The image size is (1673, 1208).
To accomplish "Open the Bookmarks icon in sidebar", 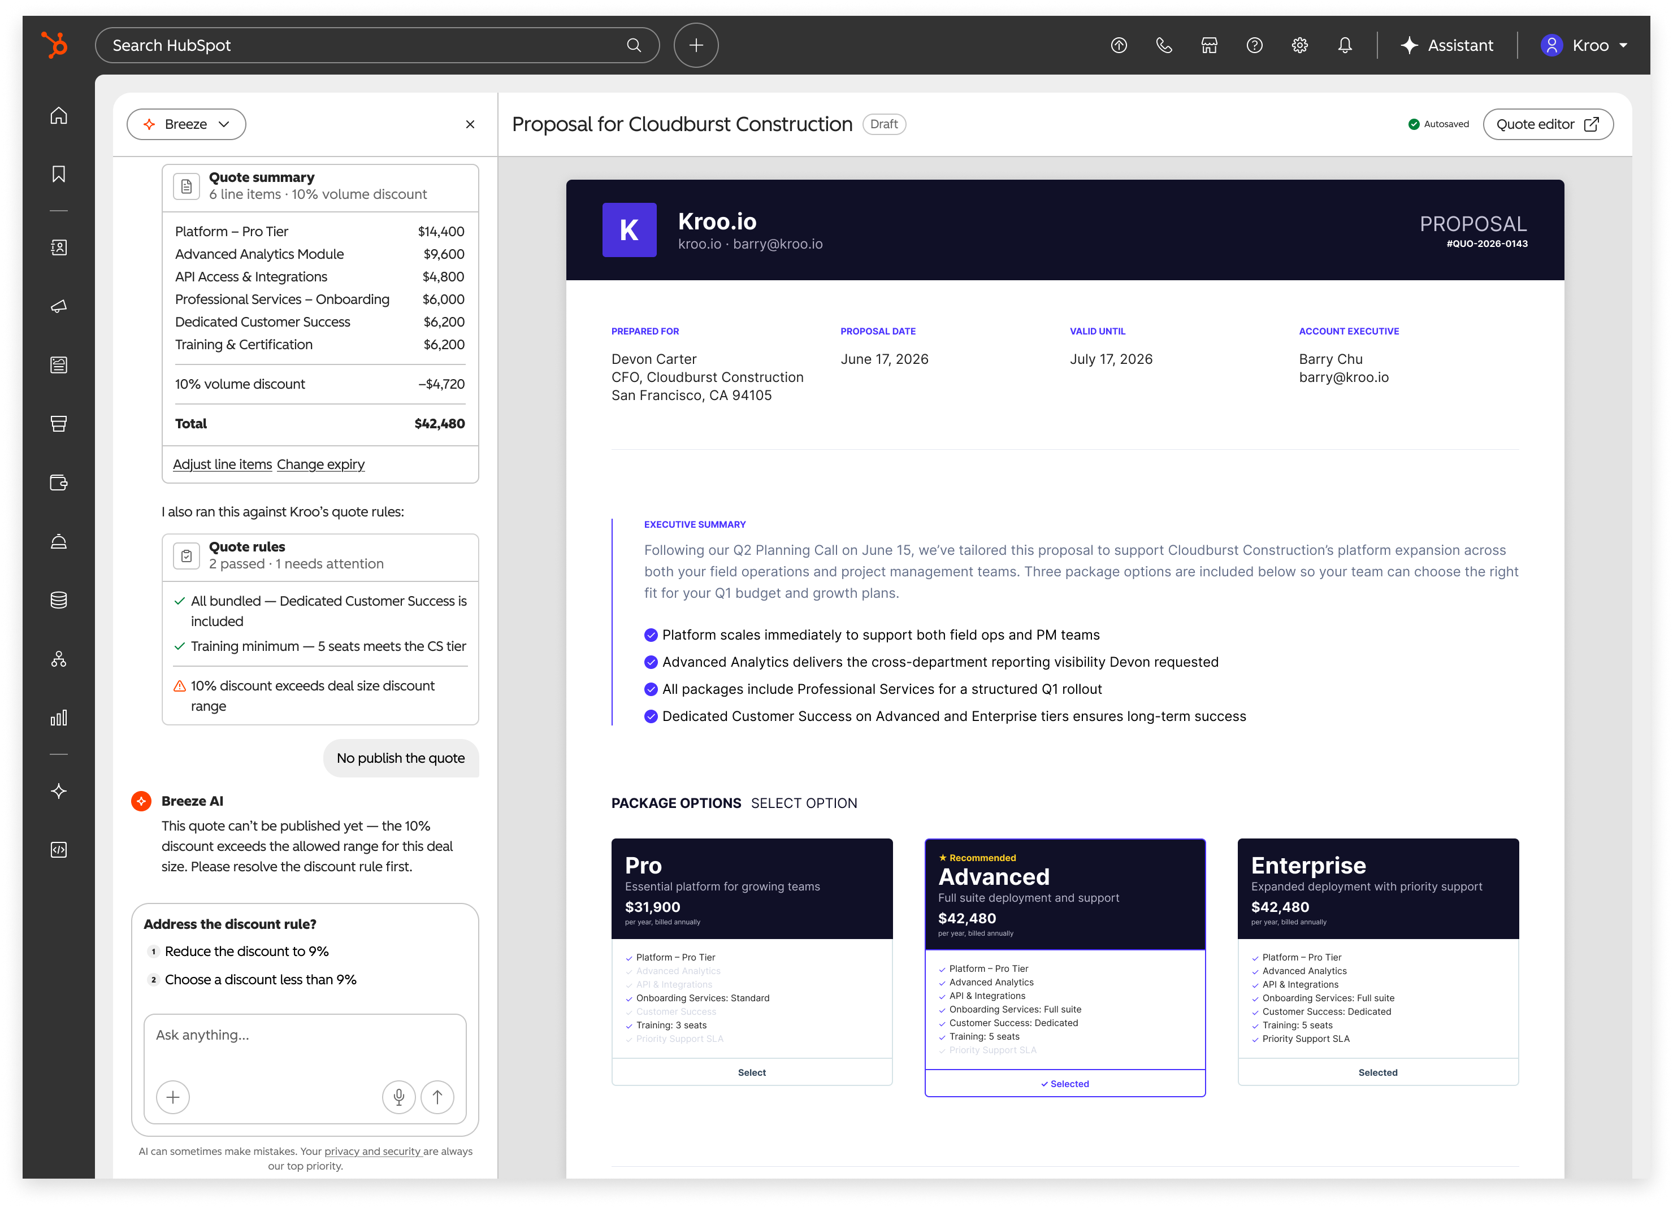I will 59,174.
